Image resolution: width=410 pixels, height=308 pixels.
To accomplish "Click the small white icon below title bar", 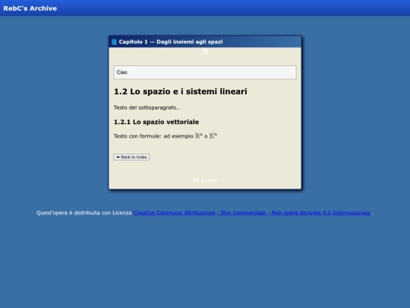I will 205,52.
